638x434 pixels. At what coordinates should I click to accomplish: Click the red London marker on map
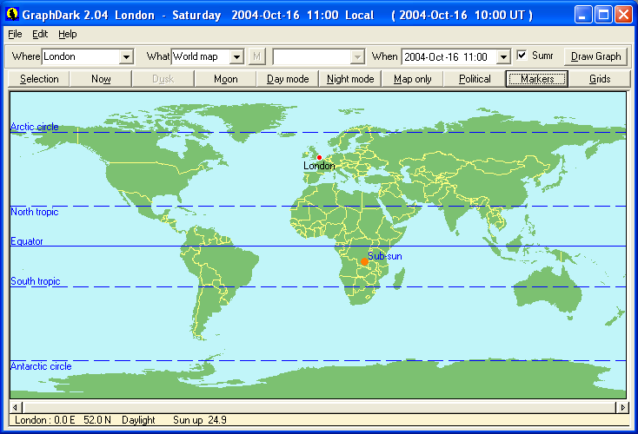[319, 157]
